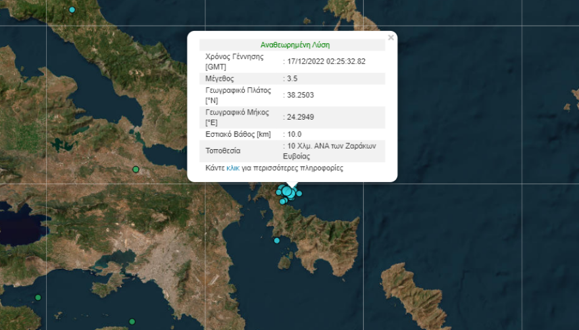
Task: Click the 'Μέγεθος' label row
Action: (x=220, y=78)
